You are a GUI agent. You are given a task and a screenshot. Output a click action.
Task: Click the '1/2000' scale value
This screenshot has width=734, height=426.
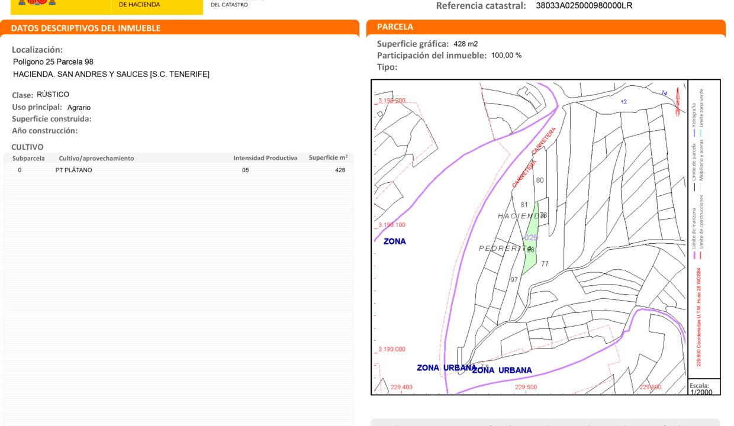[x=701, y=392]
